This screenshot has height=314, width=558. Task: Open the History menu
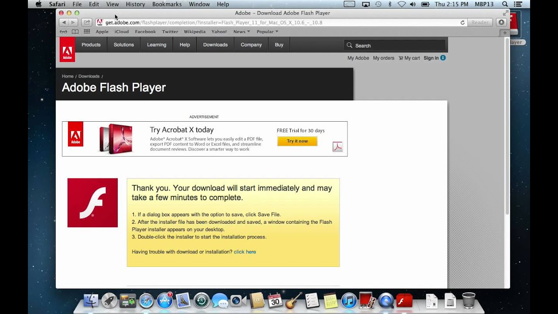(135, 4)
